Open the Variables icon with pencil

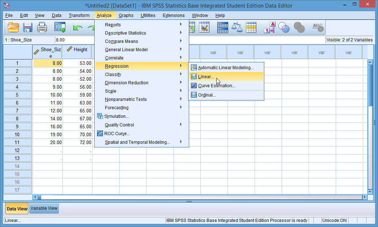coord(204,27)
